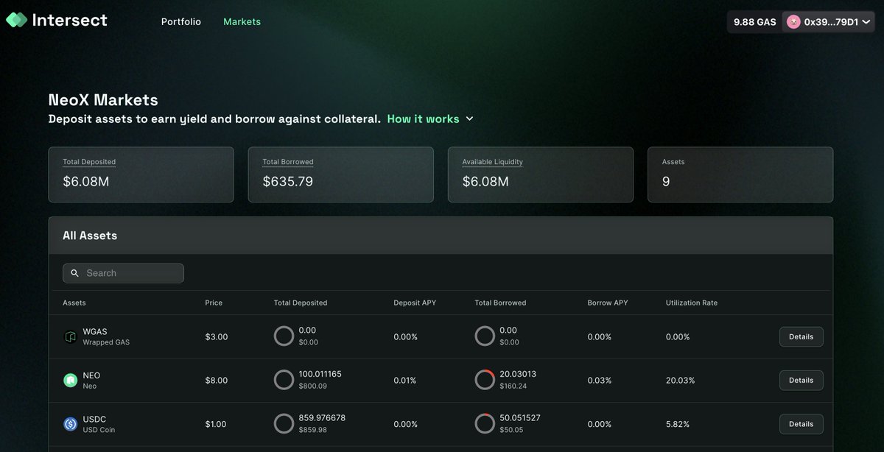
Task: Click the Total Deposited stats card
Action: pyautogui.click(x=141, y=174)
